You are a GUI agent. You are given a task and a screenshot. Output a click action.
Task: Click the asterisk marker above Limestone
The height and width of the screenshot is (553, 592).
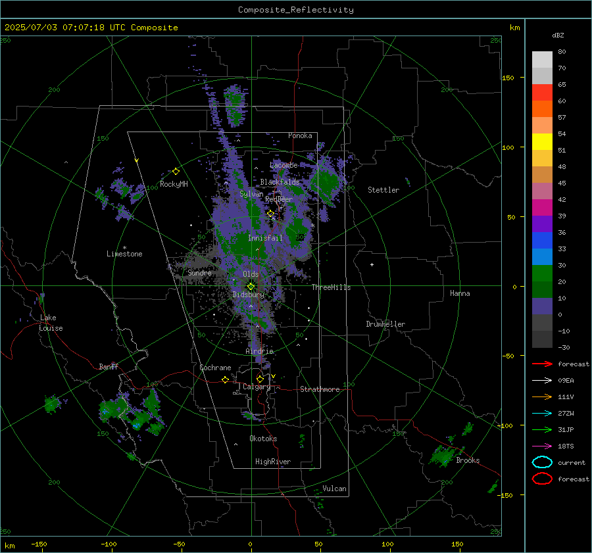124,248
